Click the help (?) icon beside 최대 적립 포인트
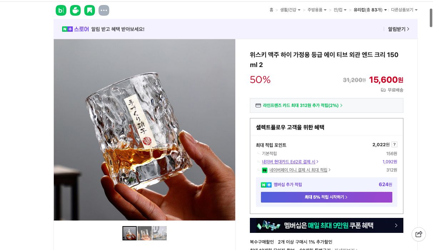 pos(394,144)
